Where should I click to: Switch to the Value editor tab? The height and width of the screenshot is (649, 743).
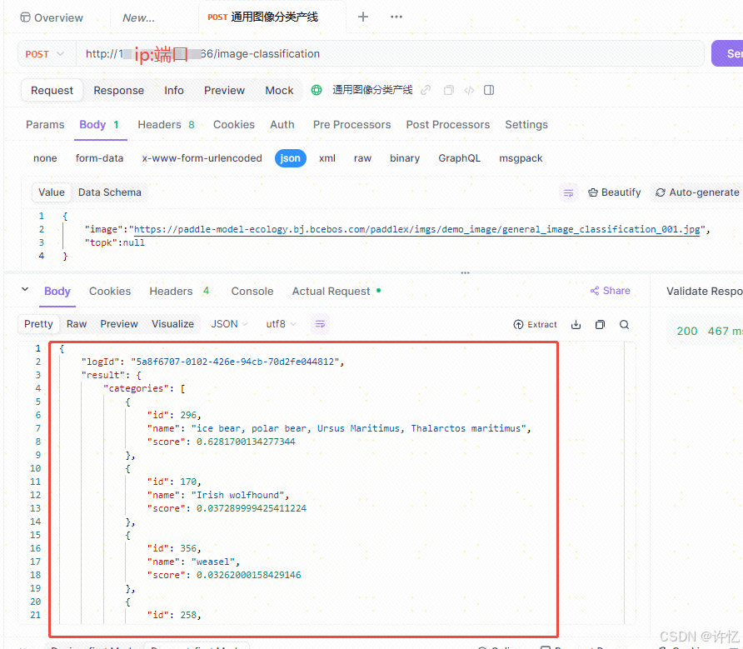51,192
